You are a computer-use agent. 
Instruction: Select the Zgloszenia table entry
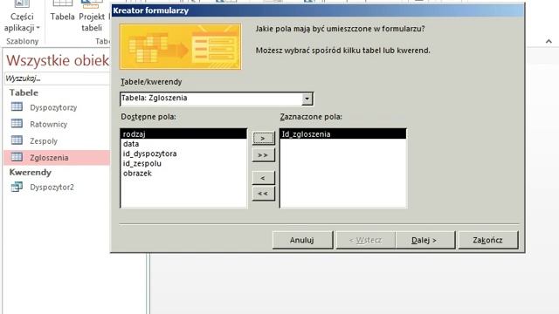[x=57, y=158]
